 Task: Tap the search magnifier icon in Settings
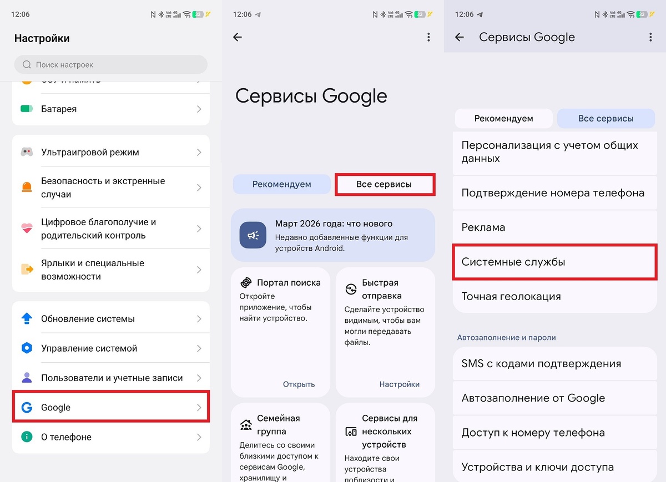pyautogui.click(x=27, y=65)
